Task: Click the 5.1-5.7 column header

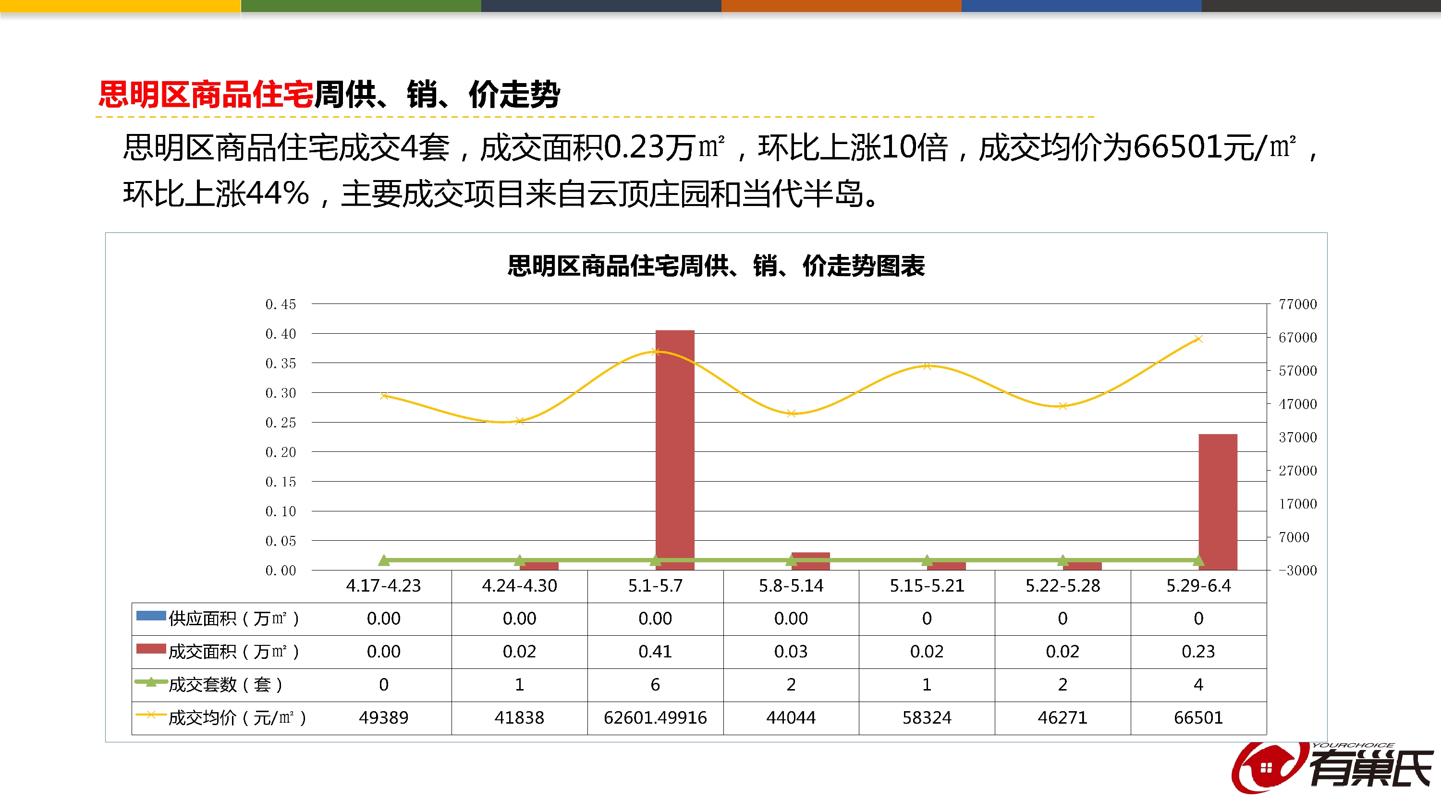Action: coord(655,585)
